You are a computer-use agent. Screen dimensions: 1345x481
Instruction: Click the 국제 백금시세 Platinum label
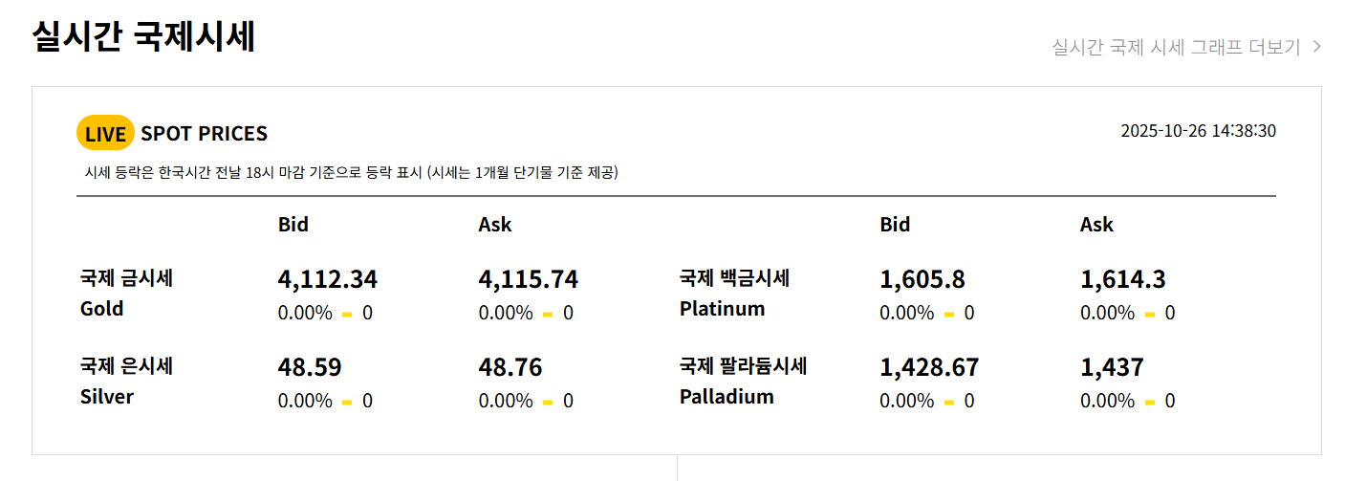click(734, 294)
